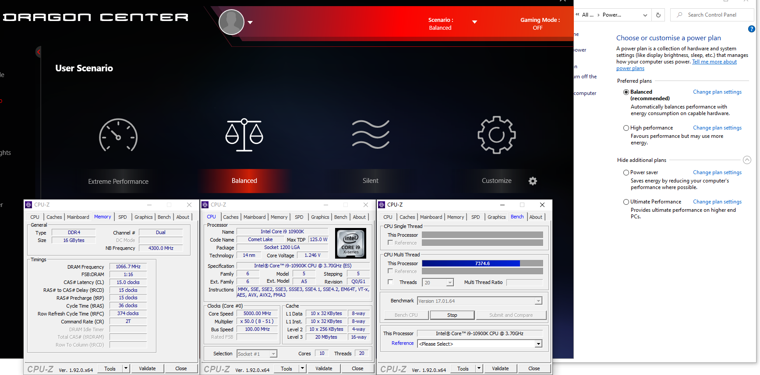Click the Control Panel search magnifier icon

(679, 15)
